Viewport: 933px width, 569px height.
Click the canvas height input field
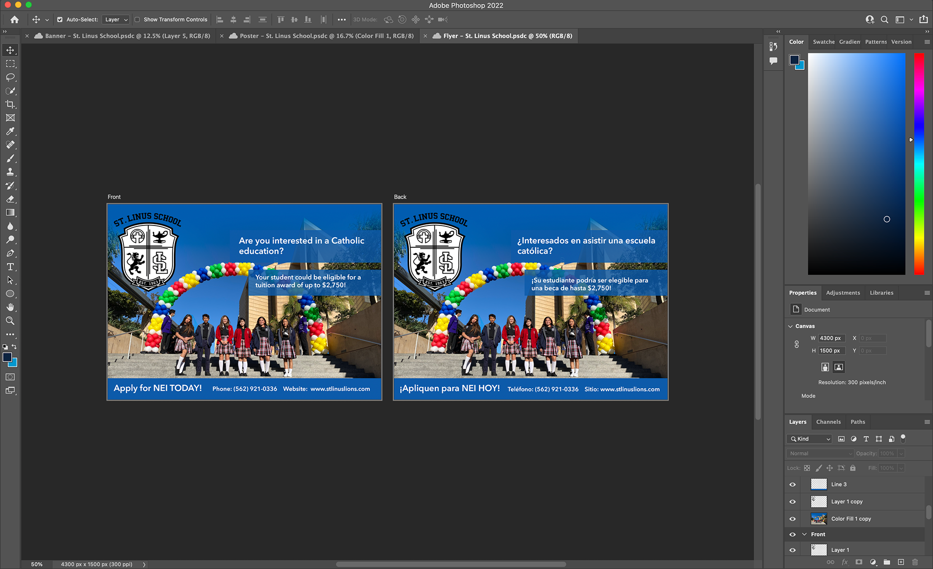[x=831, y=351]
